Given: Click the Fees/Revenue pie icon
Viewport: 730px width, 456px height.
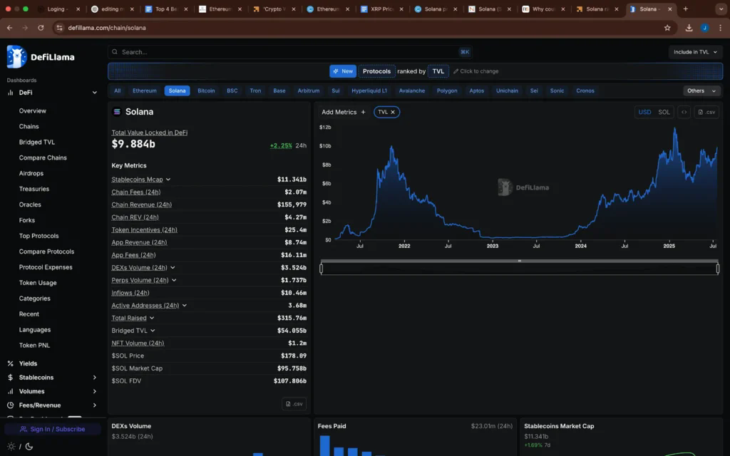Looking at the screenshot, I should (x=10, y=405).
